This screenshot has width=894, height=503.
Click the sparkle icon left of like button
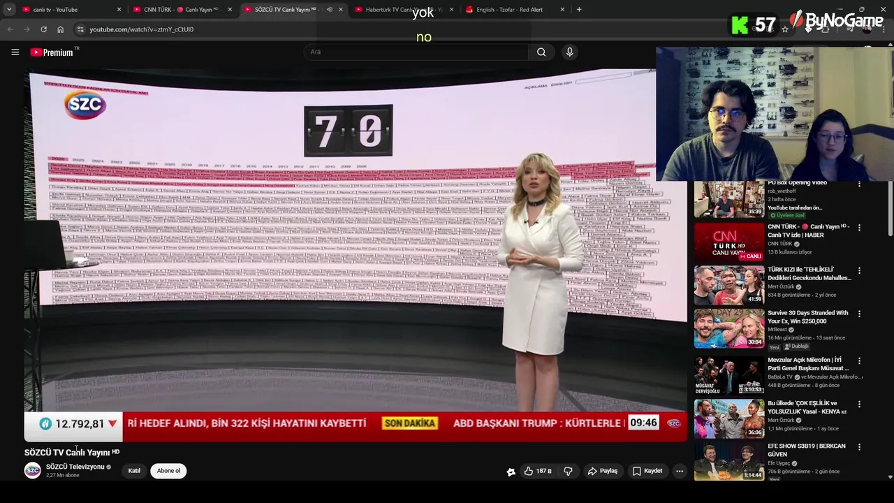pyautogui.click(x=511, y=472)
